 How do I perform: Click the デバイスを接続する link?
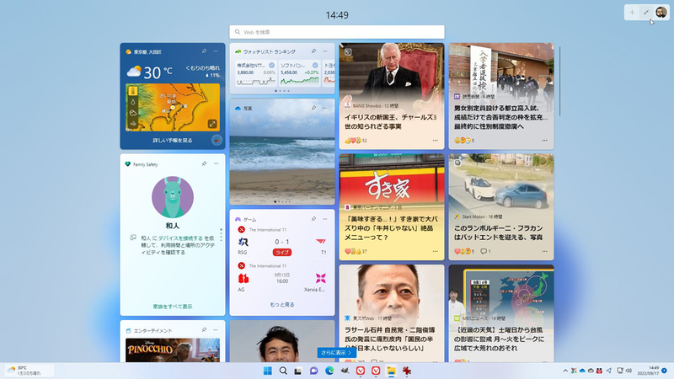[x=180, y=238]
